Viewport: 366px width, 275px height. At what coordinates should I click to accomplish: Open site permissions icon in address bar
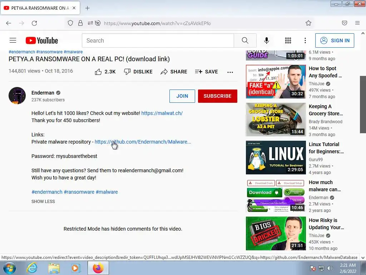[x=90, y=23]
